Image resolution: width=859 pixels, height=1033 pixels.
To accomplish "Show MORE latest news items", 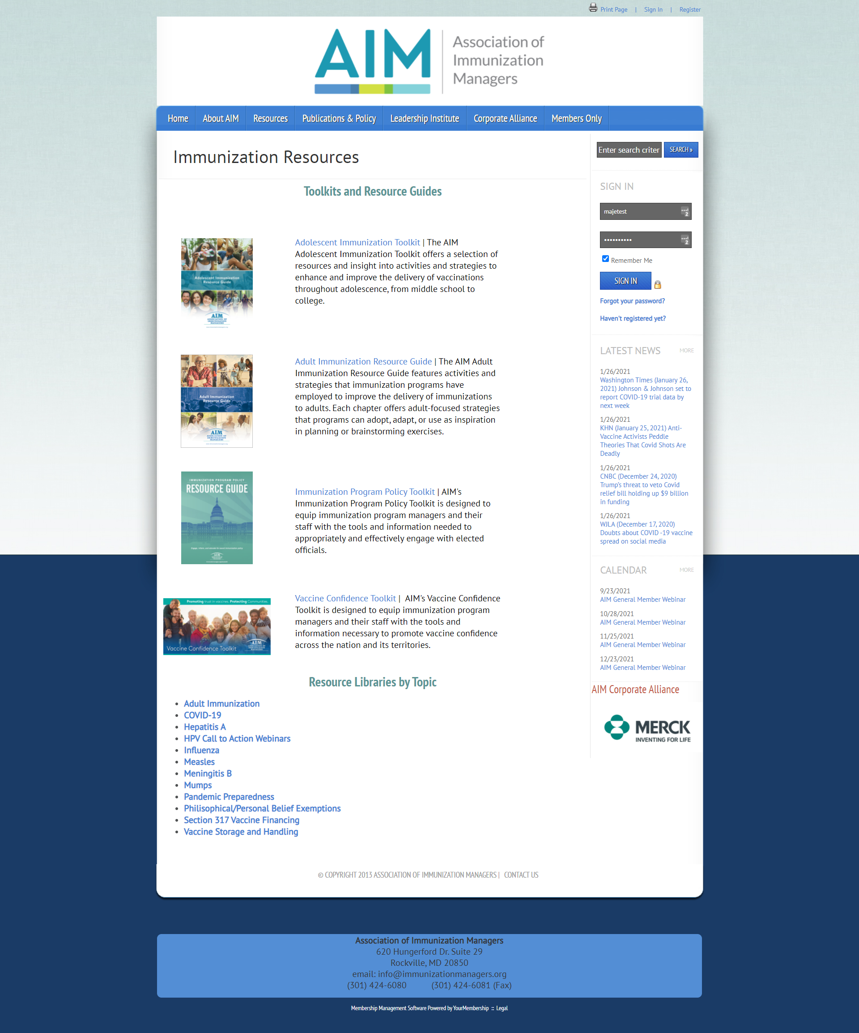I will (686, 351).
